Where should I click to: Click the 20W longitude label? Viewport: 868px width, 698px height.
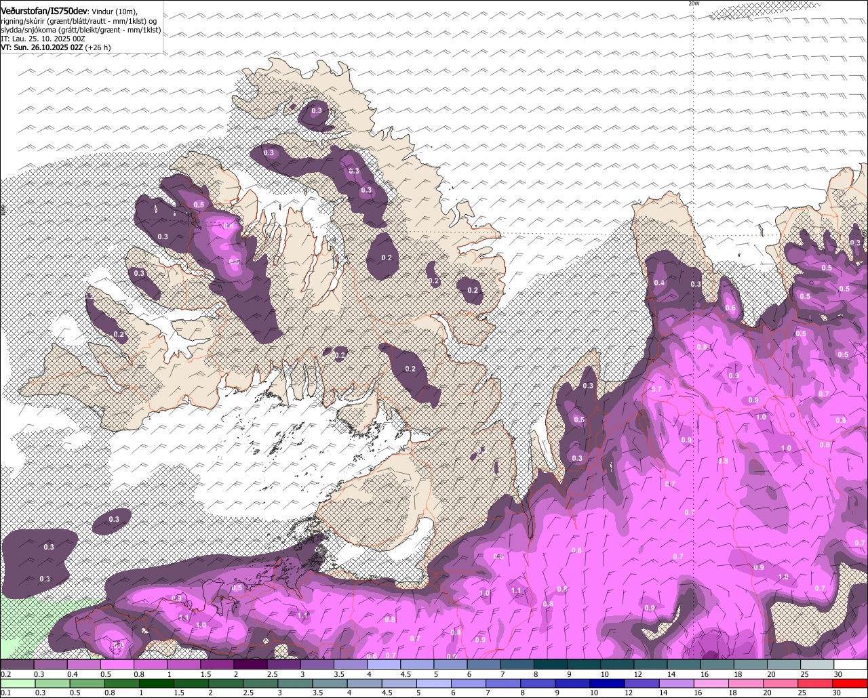(x=693, y=3)
